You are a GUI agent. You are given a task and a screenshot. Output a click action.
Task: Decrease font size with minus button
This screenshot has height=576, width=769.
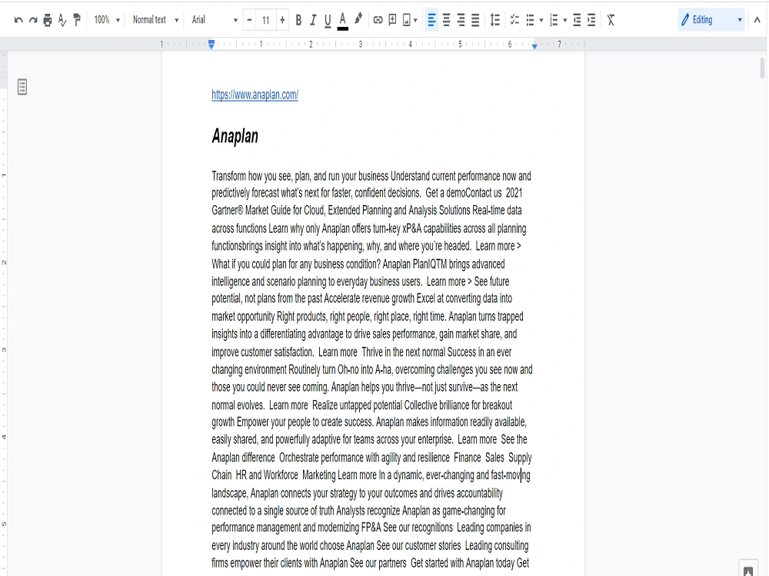pyautogui.click(x=250, y=20)
